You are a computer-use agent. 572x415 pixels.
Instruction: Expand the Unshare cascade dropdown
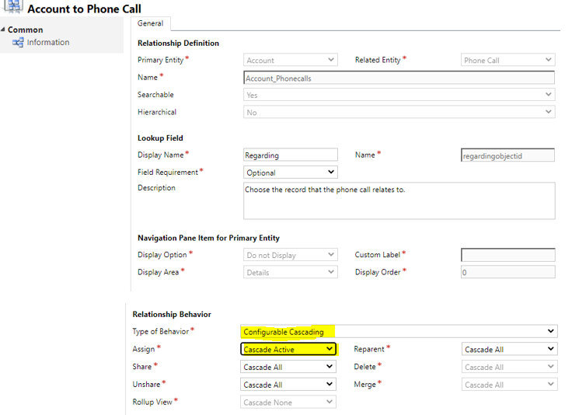(x=288, y=384)
